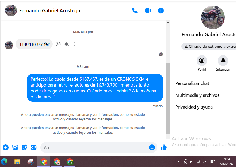Open the emoji picker in the message box
236x167 pixels.
point(152,147)
